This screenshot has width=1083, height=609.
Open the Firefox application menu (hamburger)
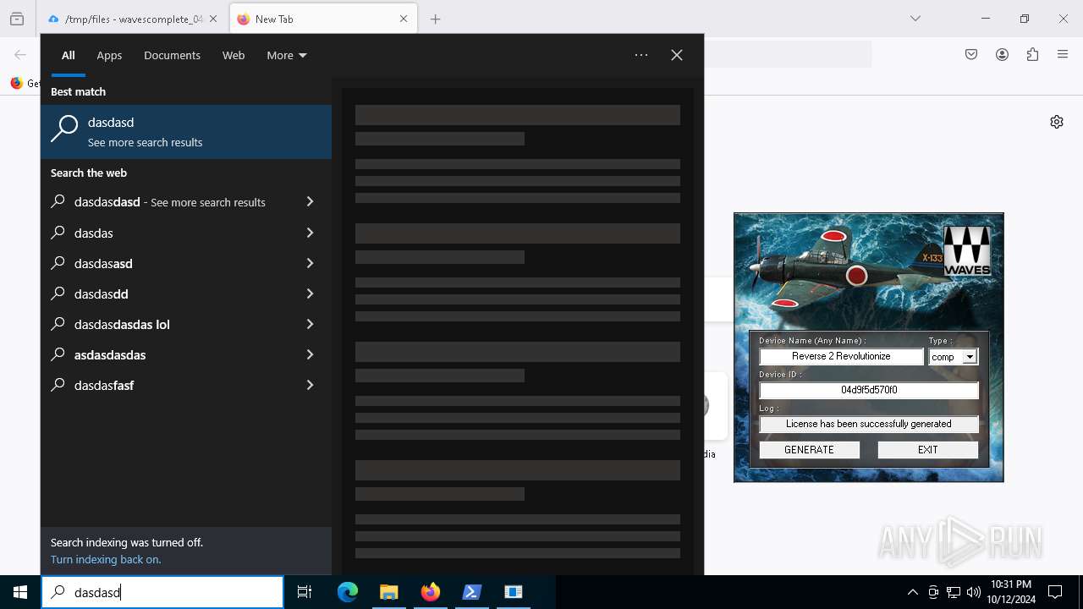click(1063, 54)
